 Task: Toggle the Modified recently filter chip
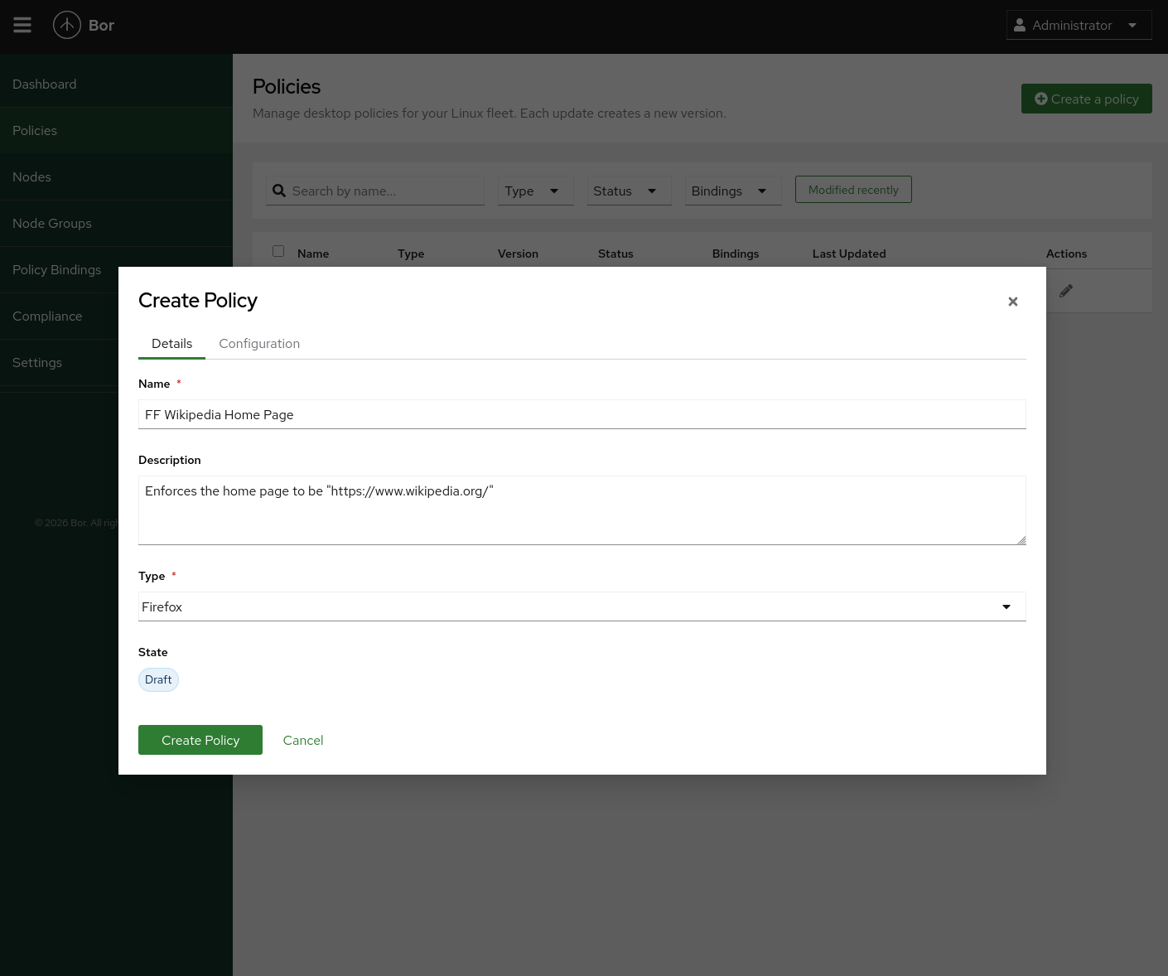[853, 189]
